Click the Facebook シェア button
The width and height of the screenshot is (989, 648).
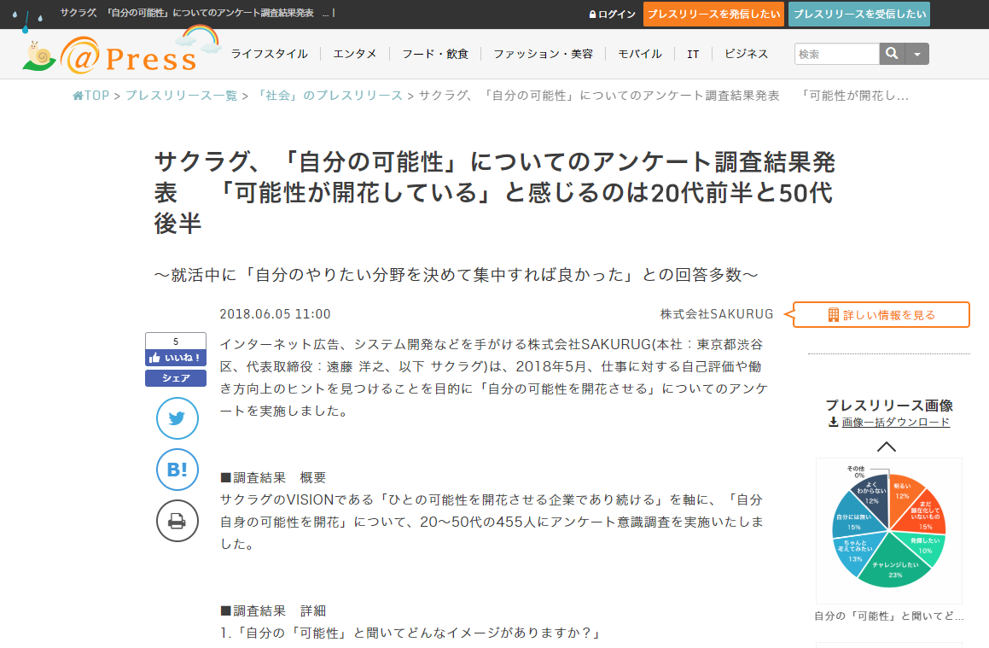coord(176,378)
